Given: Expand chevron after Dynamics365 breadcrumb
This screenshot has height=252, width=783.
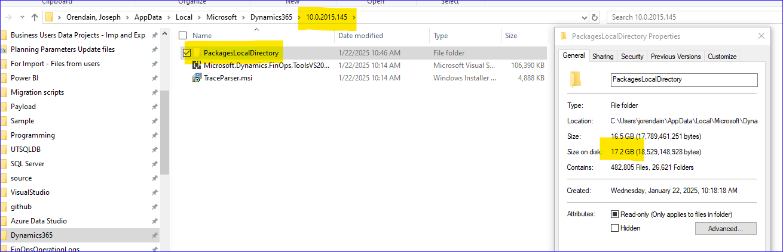Looking at the screenshot, I should (x=298, y=17).
